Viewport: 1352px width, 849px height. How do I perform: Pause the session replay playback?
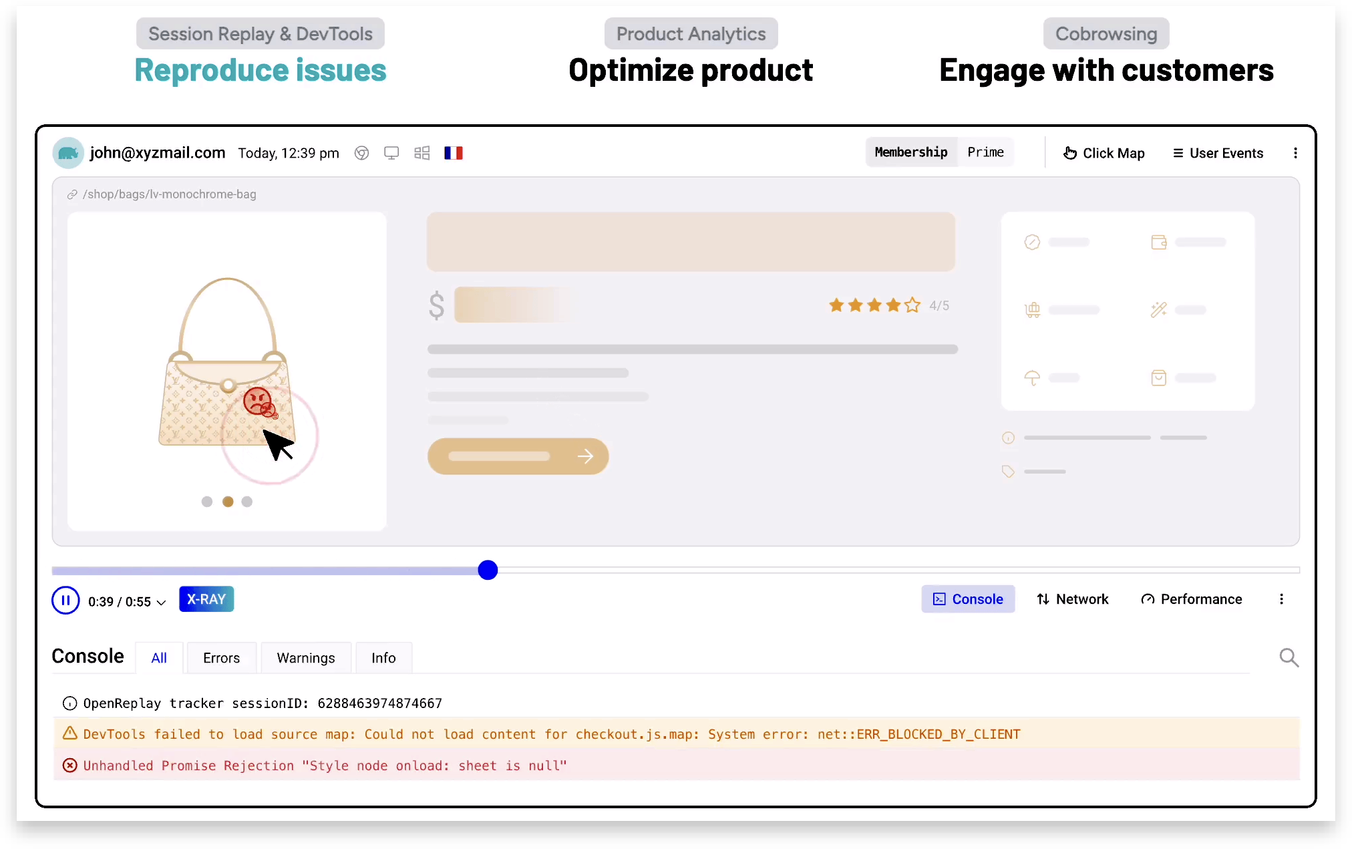65,600
